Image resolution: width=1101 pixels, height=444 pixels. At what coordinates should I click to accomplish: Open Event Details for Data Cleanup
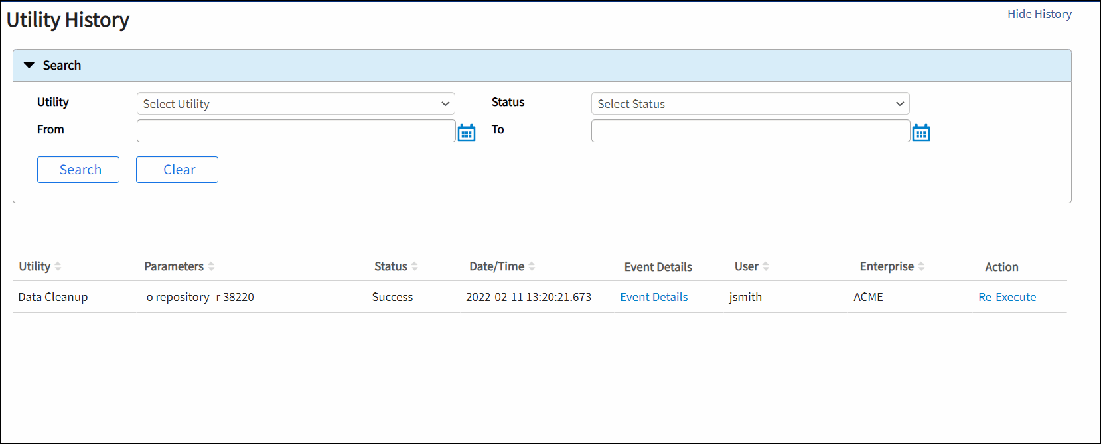pos(654,297)
